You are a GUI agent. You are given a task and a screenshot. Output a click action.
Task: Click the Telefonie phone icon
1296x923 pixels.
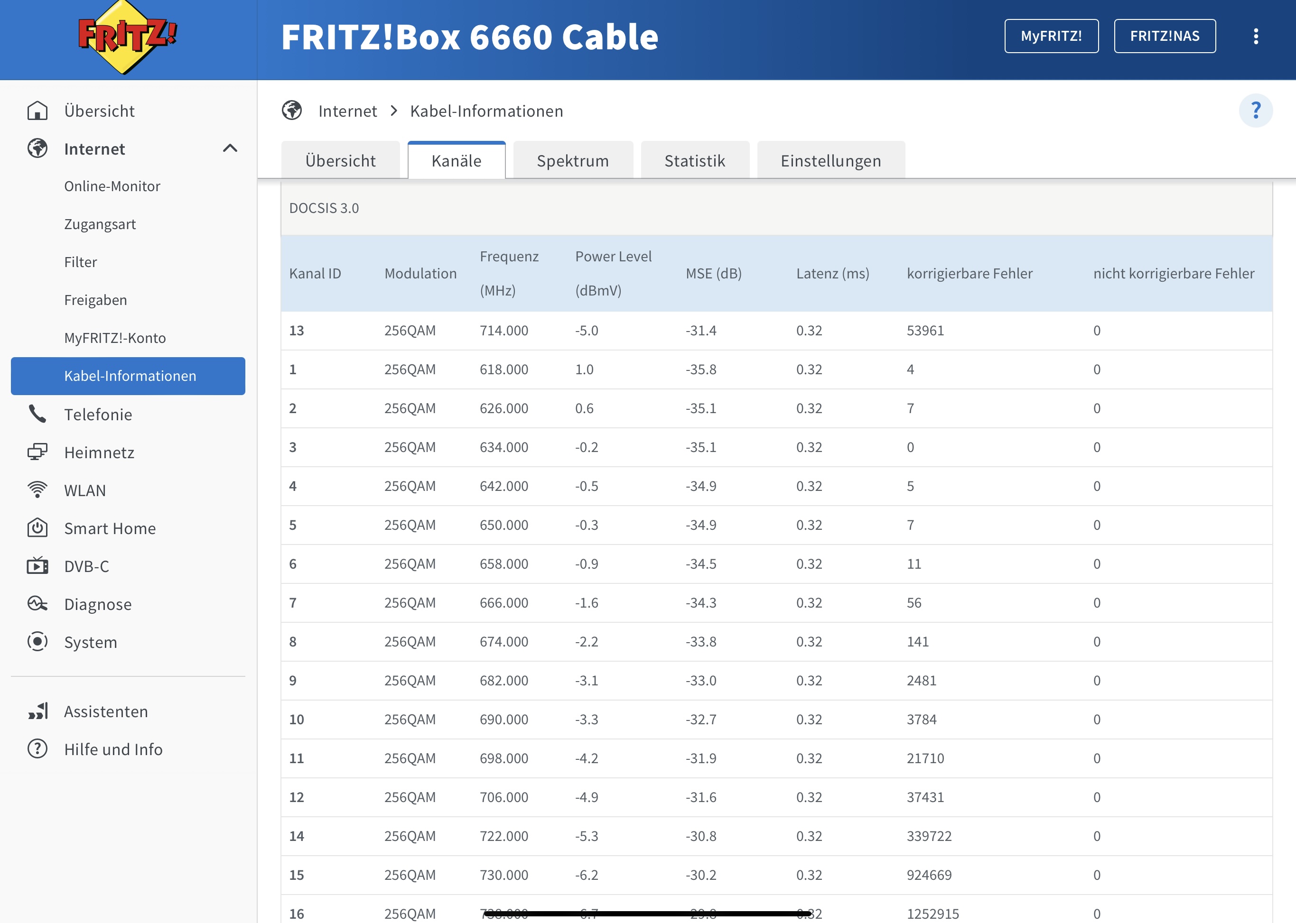tap(37, 415)
